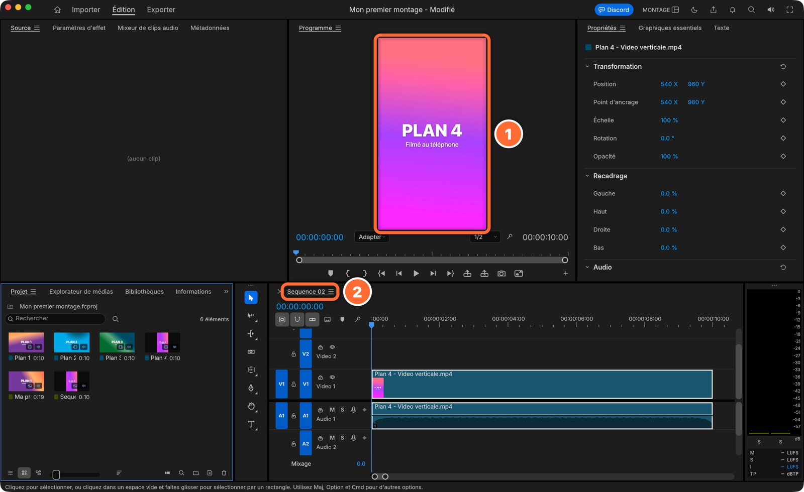Toggle visibility eye of Video 2 track
The image size is (804, 492).
[332, 347]
